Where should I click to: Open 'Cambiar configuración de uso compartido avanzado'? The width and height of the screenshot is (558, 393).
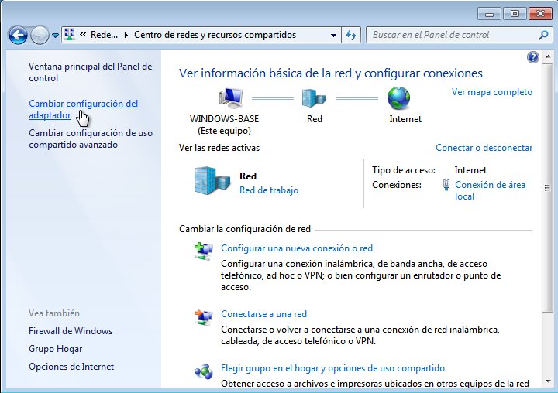click(x=91, y=139)
